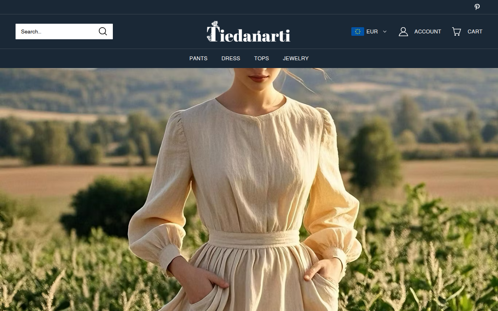Open the JEWELRY menu

(x=296, y=58)
